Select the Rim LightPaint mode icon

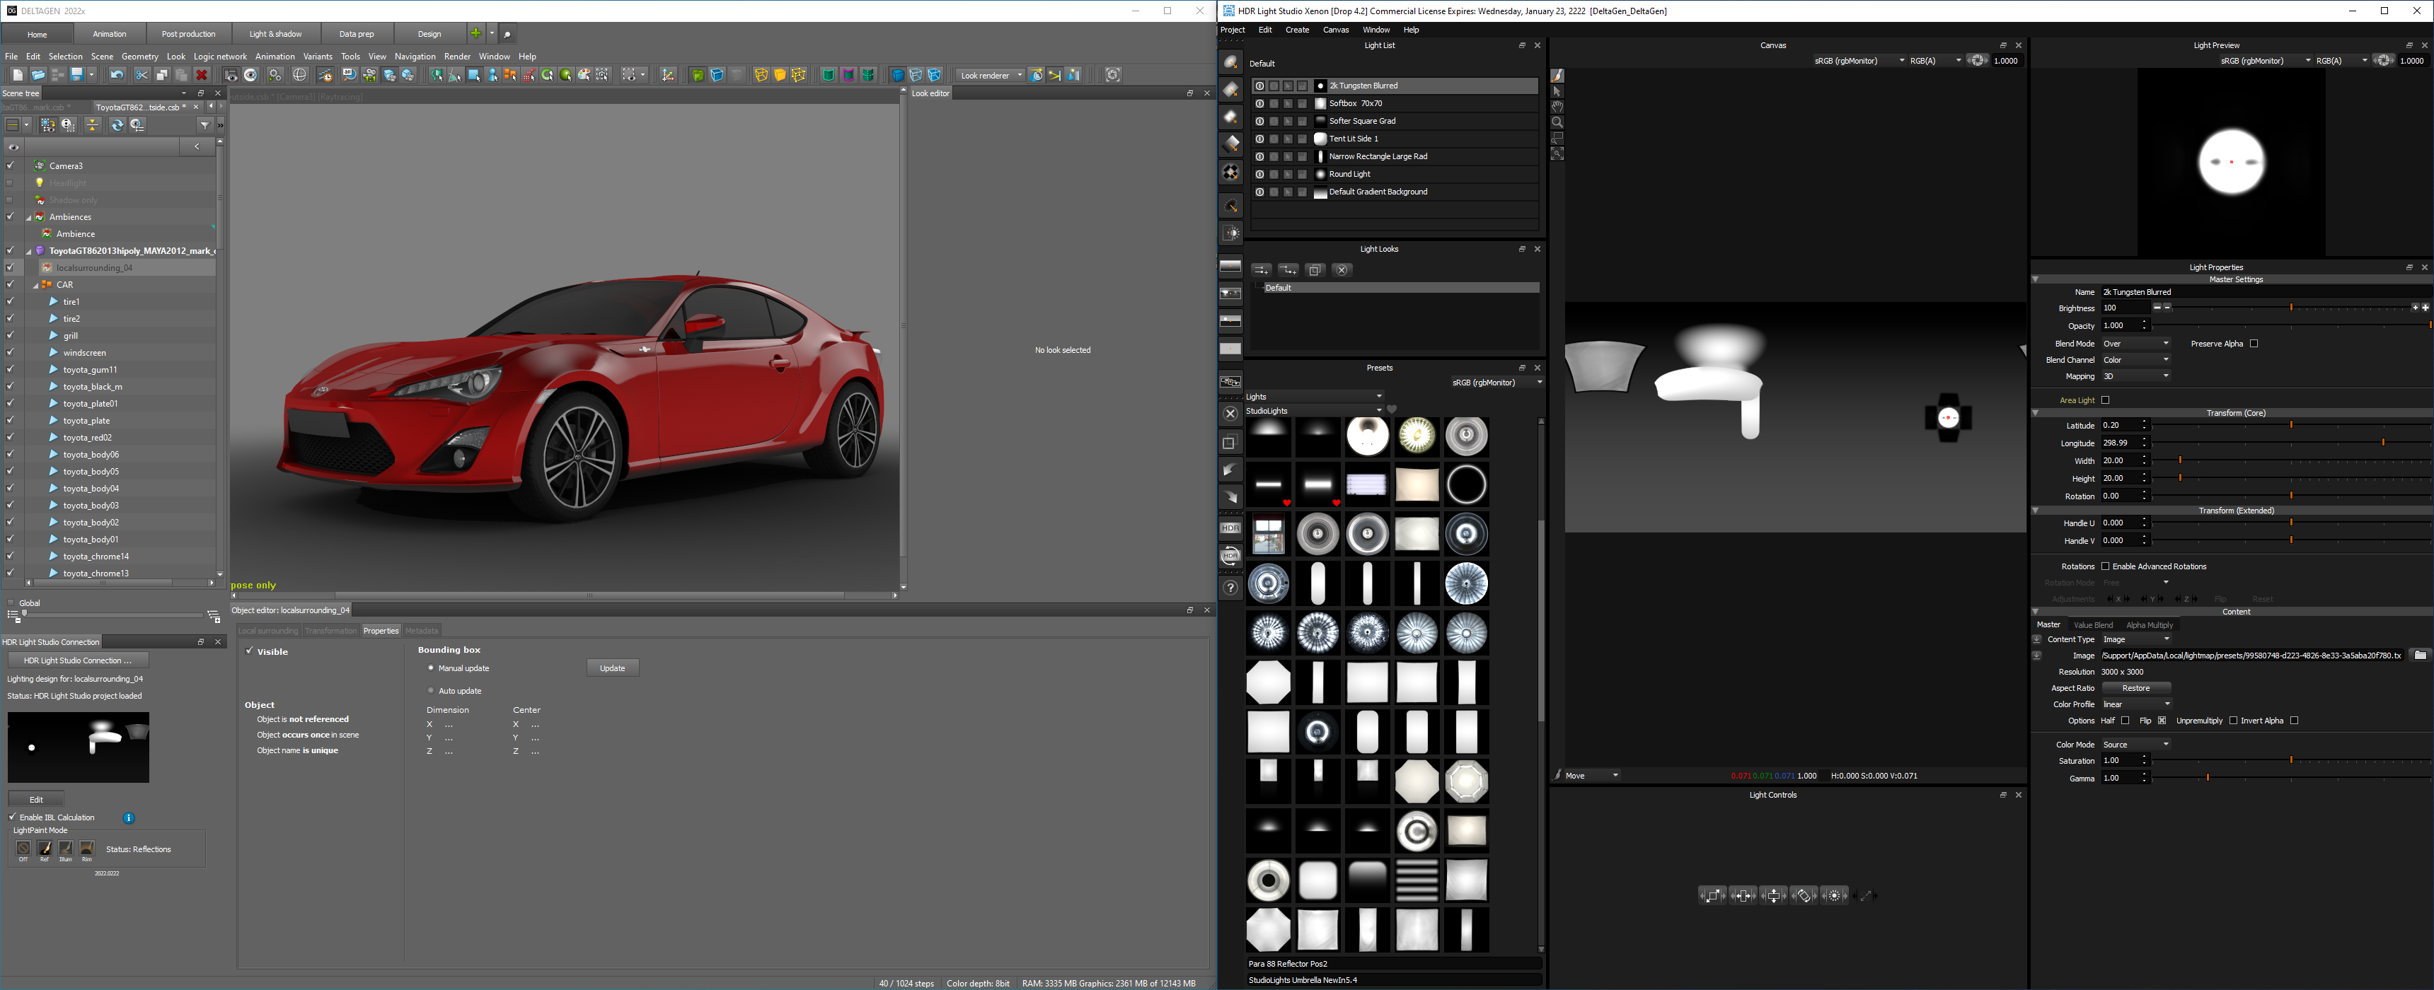87,849
